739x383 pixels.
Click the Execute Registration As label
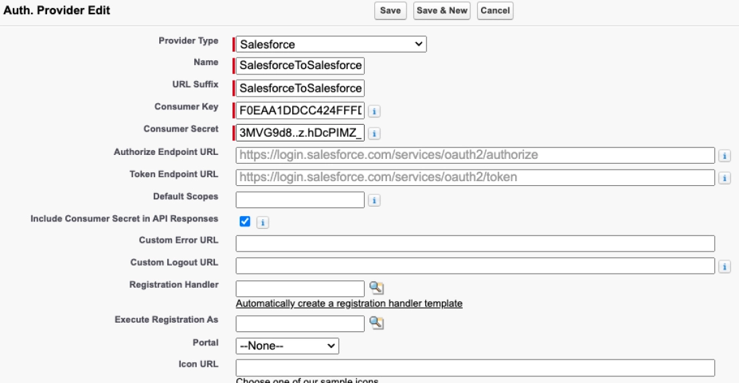click(x=167, y=320)
